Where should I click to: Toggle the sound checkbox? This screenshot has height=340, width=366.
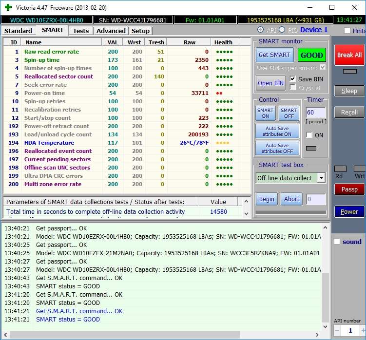point(337,242)
